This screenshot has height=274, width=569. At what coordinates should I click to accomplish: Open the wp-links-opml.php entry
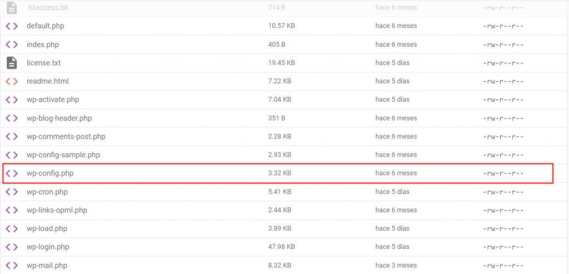tap(57, 210)
